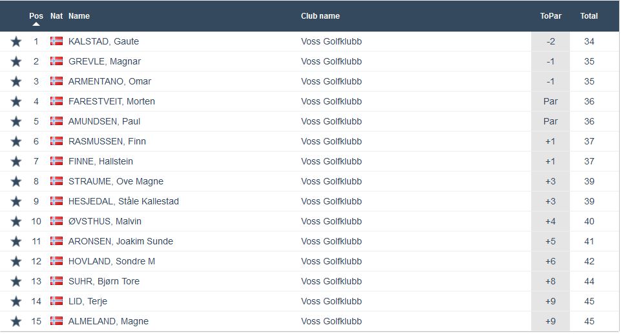This screenshot has width=621, height=334.
Task: Click Norwegian flag beside LID, Terje
Action: tap(57, 301)
